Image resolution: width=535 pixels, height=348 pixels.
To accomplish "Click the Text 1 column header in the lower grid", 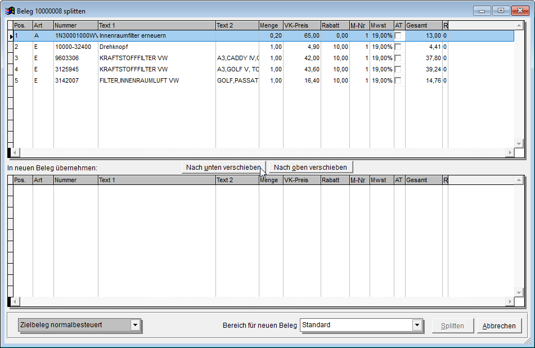I will tap(156, 180).
